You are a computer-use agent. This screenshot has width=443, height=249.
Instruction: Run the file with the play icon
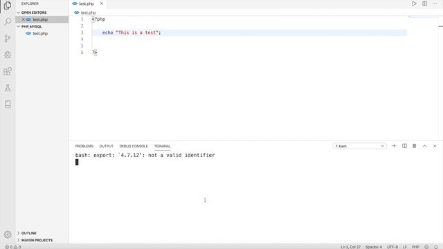point(414,3)
